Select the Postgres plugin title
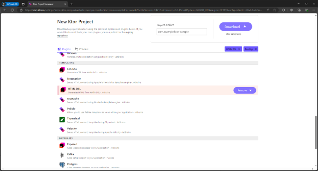 (x=72, y=164)
